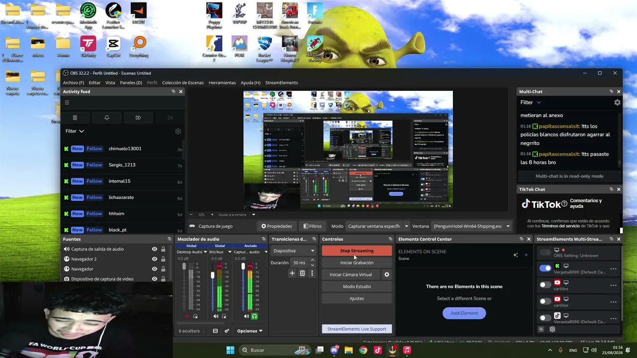
Task: Toggle visibility of Dispositivo de captura de vídeo
Action: click(x=154, y=279)
